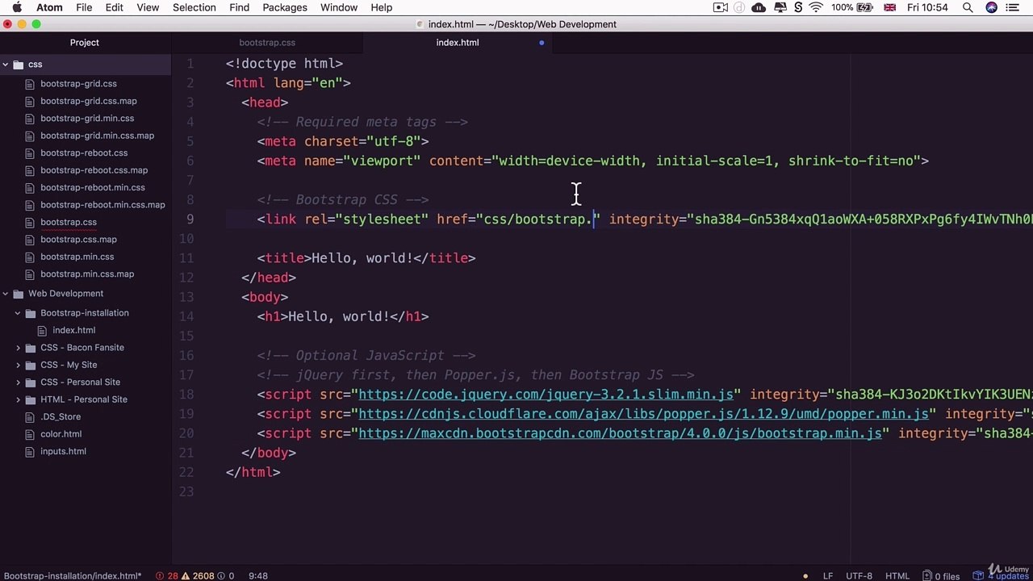Select bootstrap-reboot.min.css.map file
Image resolution: width=1033 pixels, height=581 pixels.
pos(102,205)
